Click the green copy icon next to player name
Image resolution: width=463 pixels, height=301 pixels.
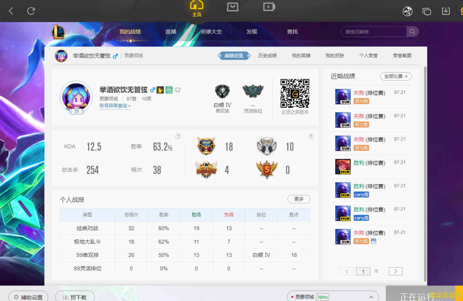(169, 90)
